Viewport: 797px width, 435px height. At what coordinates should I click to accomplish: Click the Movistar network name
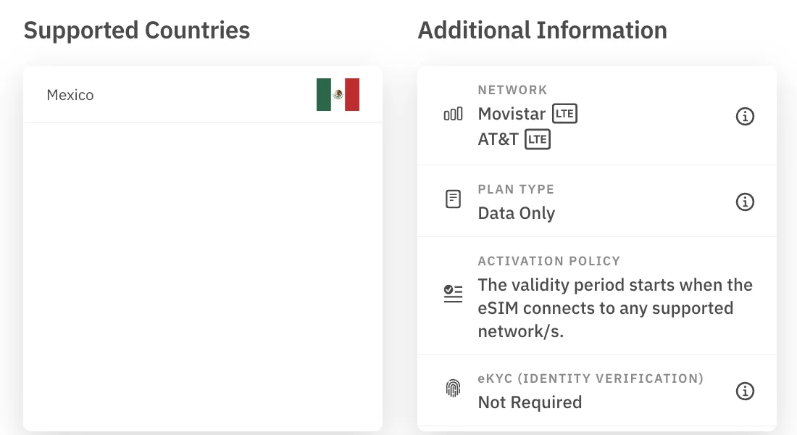coord(512,113)
